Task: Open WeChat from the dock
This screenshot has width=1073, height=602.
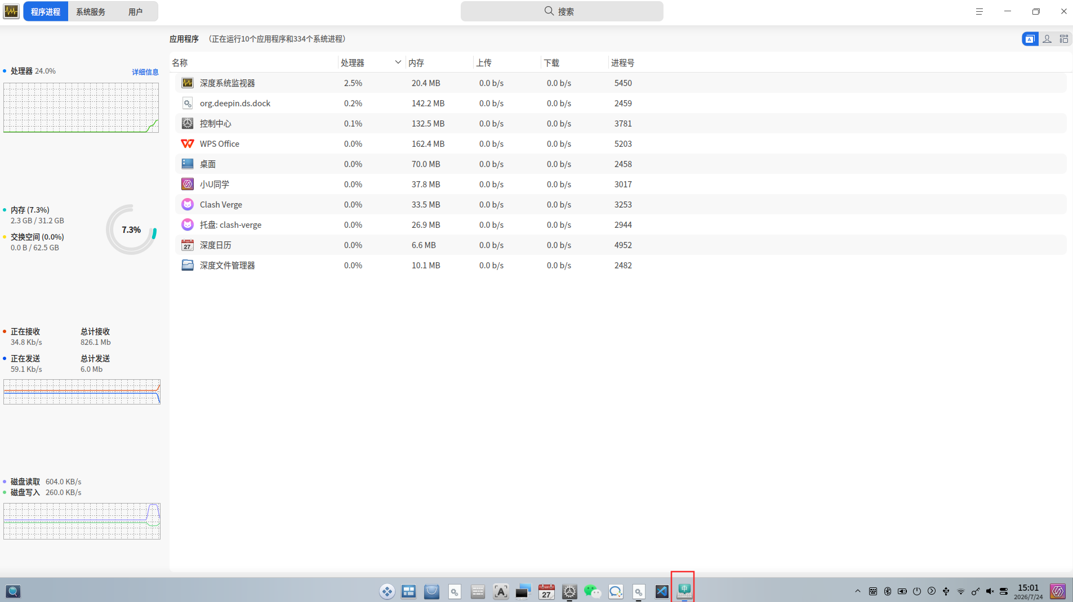Action: (593, 591)
